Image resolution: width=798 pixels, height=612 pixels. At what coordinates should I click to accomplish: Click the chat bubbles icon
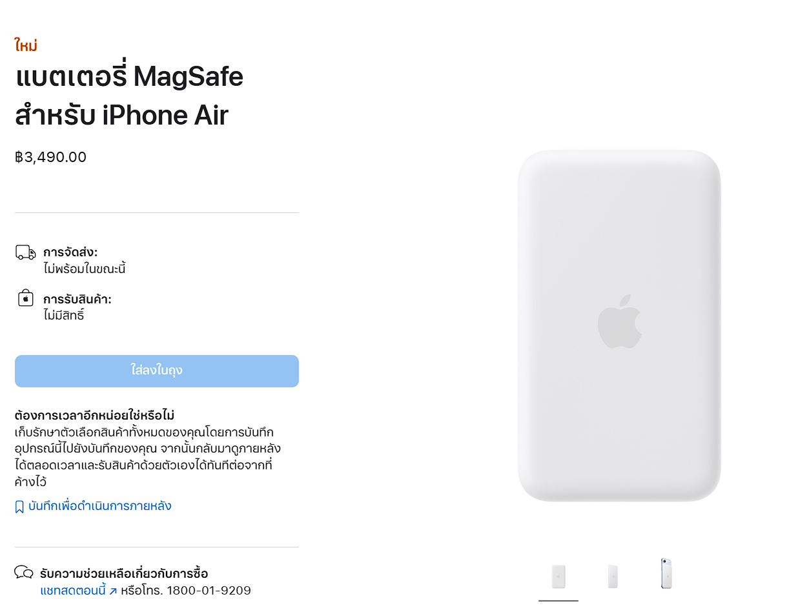[24, 573]
